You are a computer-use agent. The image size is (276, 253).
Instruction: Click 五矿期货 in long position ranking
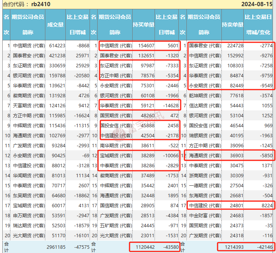pyautogui.click(x=116, y=226)
